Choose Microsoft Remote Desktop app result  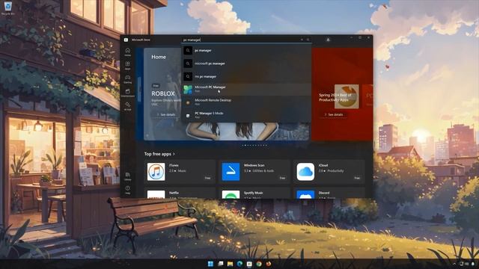point(246,102)
